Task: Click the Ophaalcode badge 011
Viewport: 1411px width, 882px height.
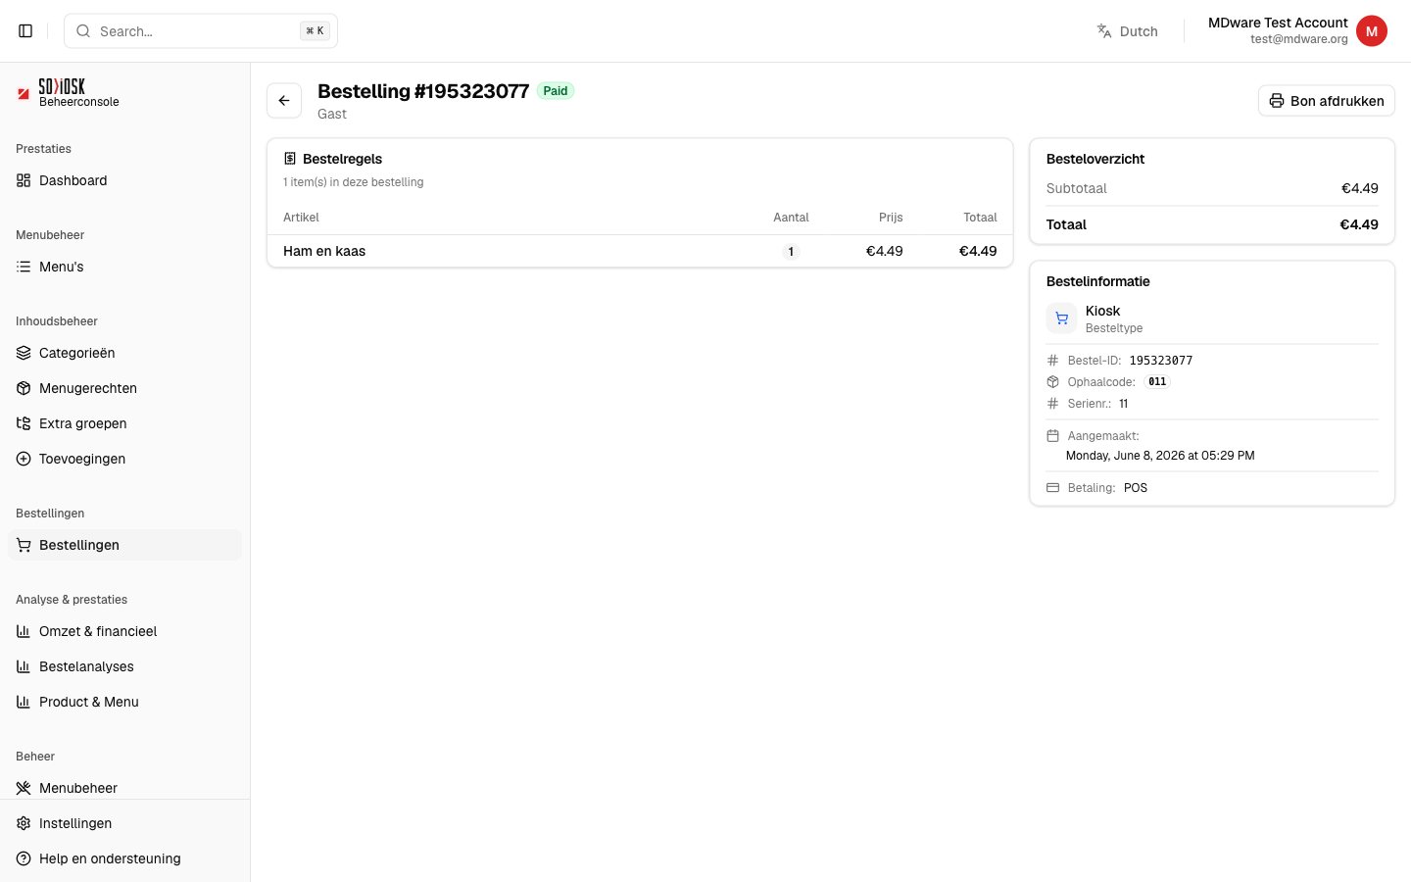Action: click(x=1157, y=382)
